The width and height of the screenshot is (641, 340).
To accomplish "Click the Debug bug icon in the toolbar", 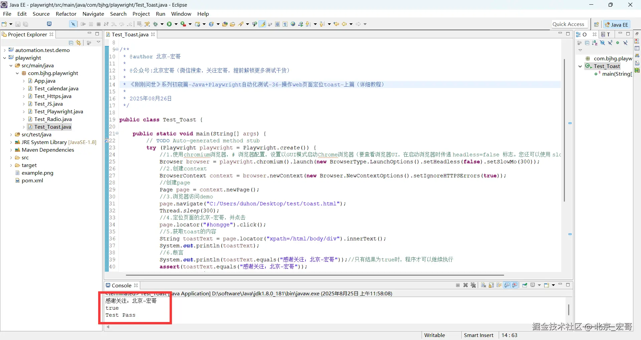I will coord(156,24).
